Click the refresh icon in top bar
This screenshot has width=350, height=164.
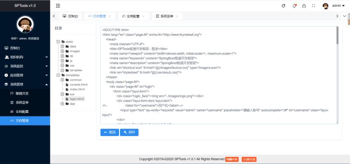[283, 6]
